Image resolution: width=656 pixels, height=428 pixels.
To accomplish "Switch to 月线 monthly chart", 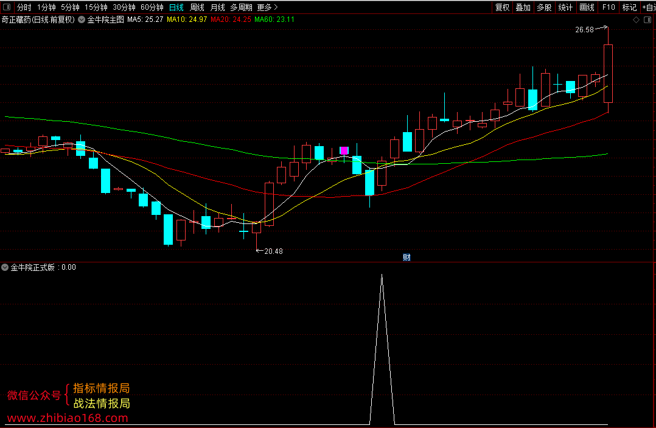I will tap(218, 7).
